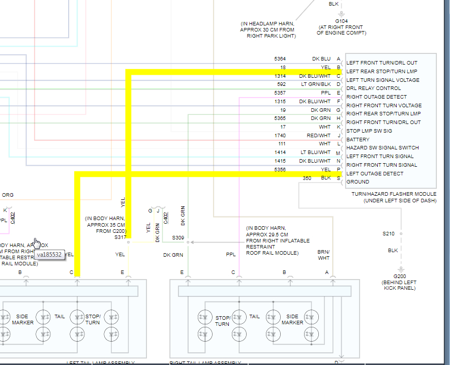
Task: Select the BEHIND LEFT KICK PANEL note
Action: [400, 285]
